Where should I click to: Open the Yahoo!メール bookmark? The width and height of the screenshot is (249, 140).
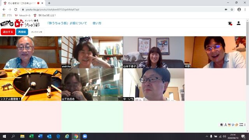(23, 16)
